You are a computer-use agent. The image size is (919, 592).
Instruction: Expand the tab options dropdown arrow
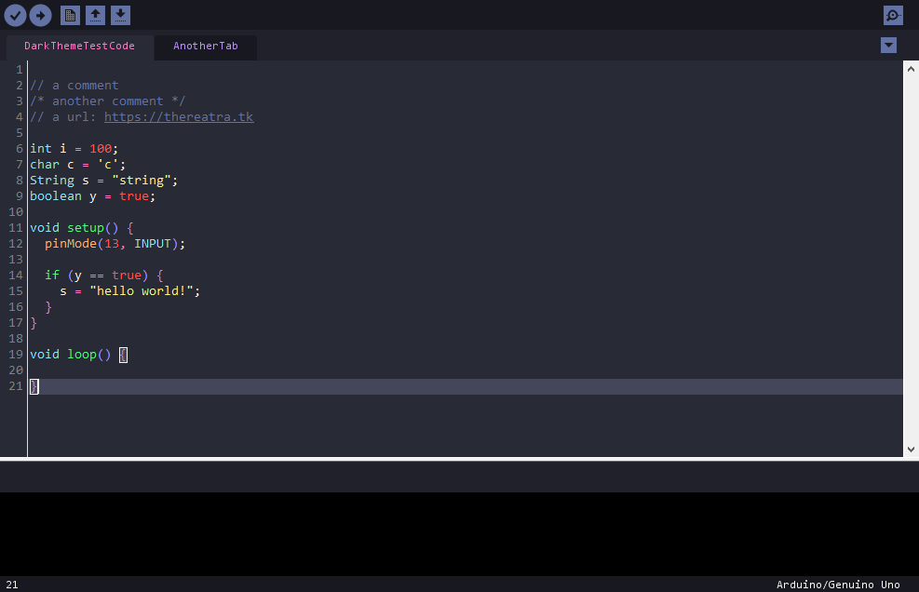[x=888, y=45]
